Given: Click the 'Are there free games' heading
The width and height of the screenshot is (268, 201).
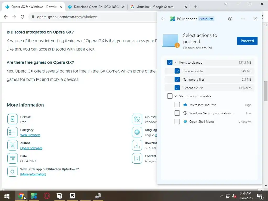Looking at the screenshot, I should pos(40,62).
